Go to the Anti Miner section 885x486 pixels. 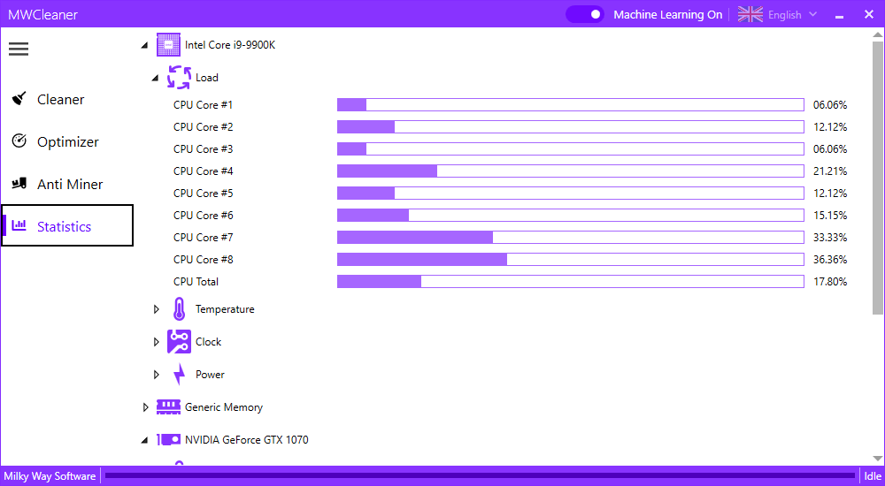tap(66, 184)
